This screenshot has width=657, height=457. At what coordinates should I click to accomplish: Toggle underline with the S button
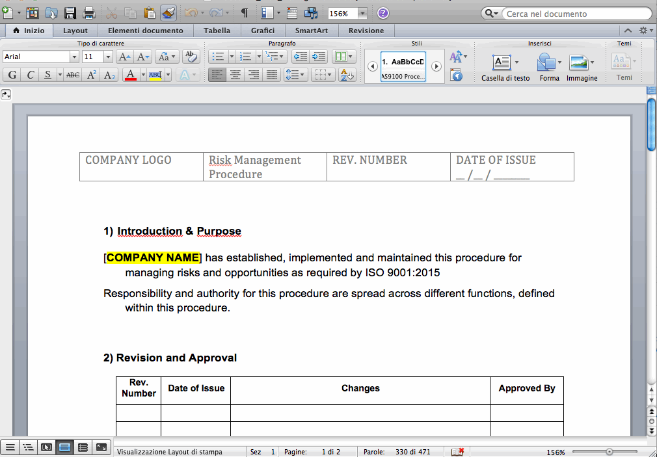[47, 75]
